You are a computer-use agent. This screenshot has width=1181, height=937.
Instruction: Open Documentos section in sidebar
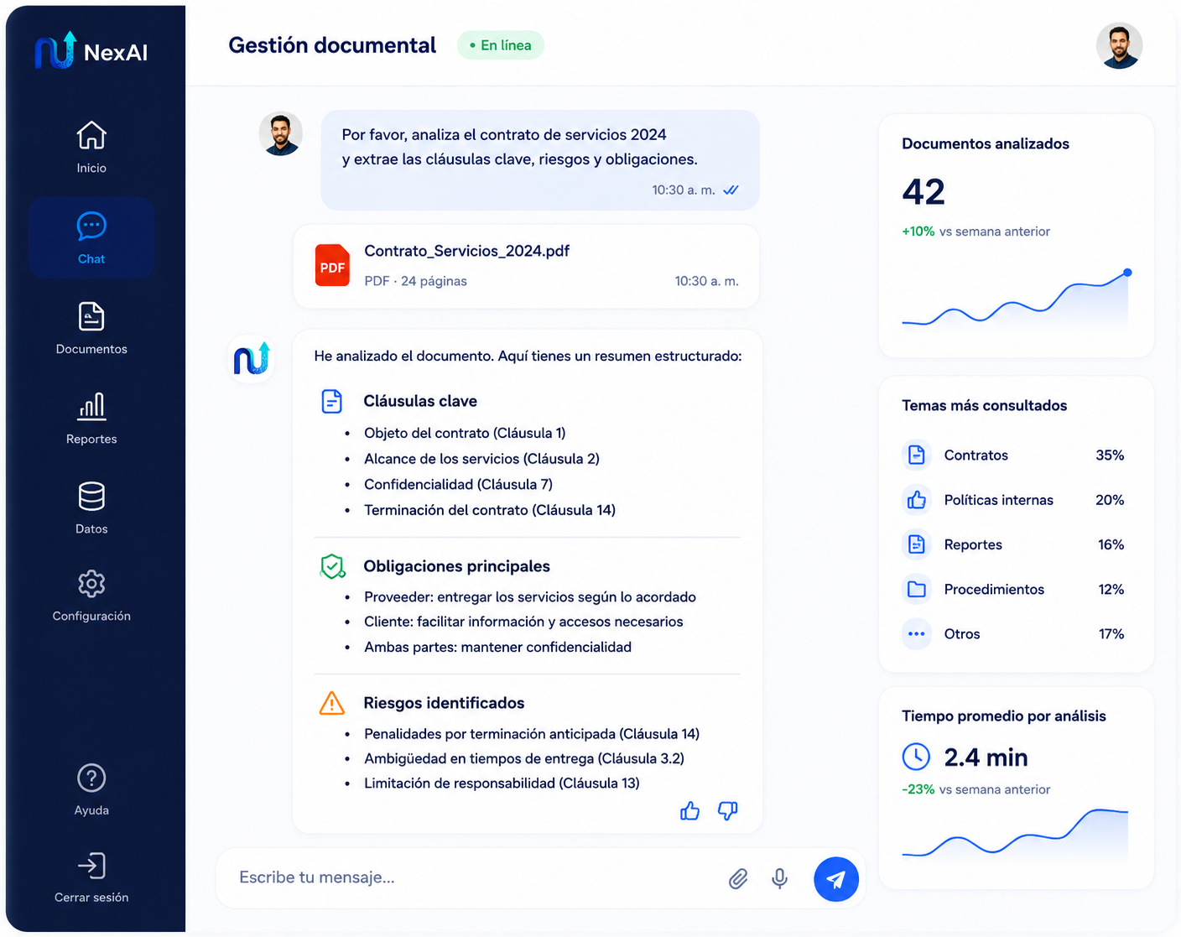coord(91,328)
